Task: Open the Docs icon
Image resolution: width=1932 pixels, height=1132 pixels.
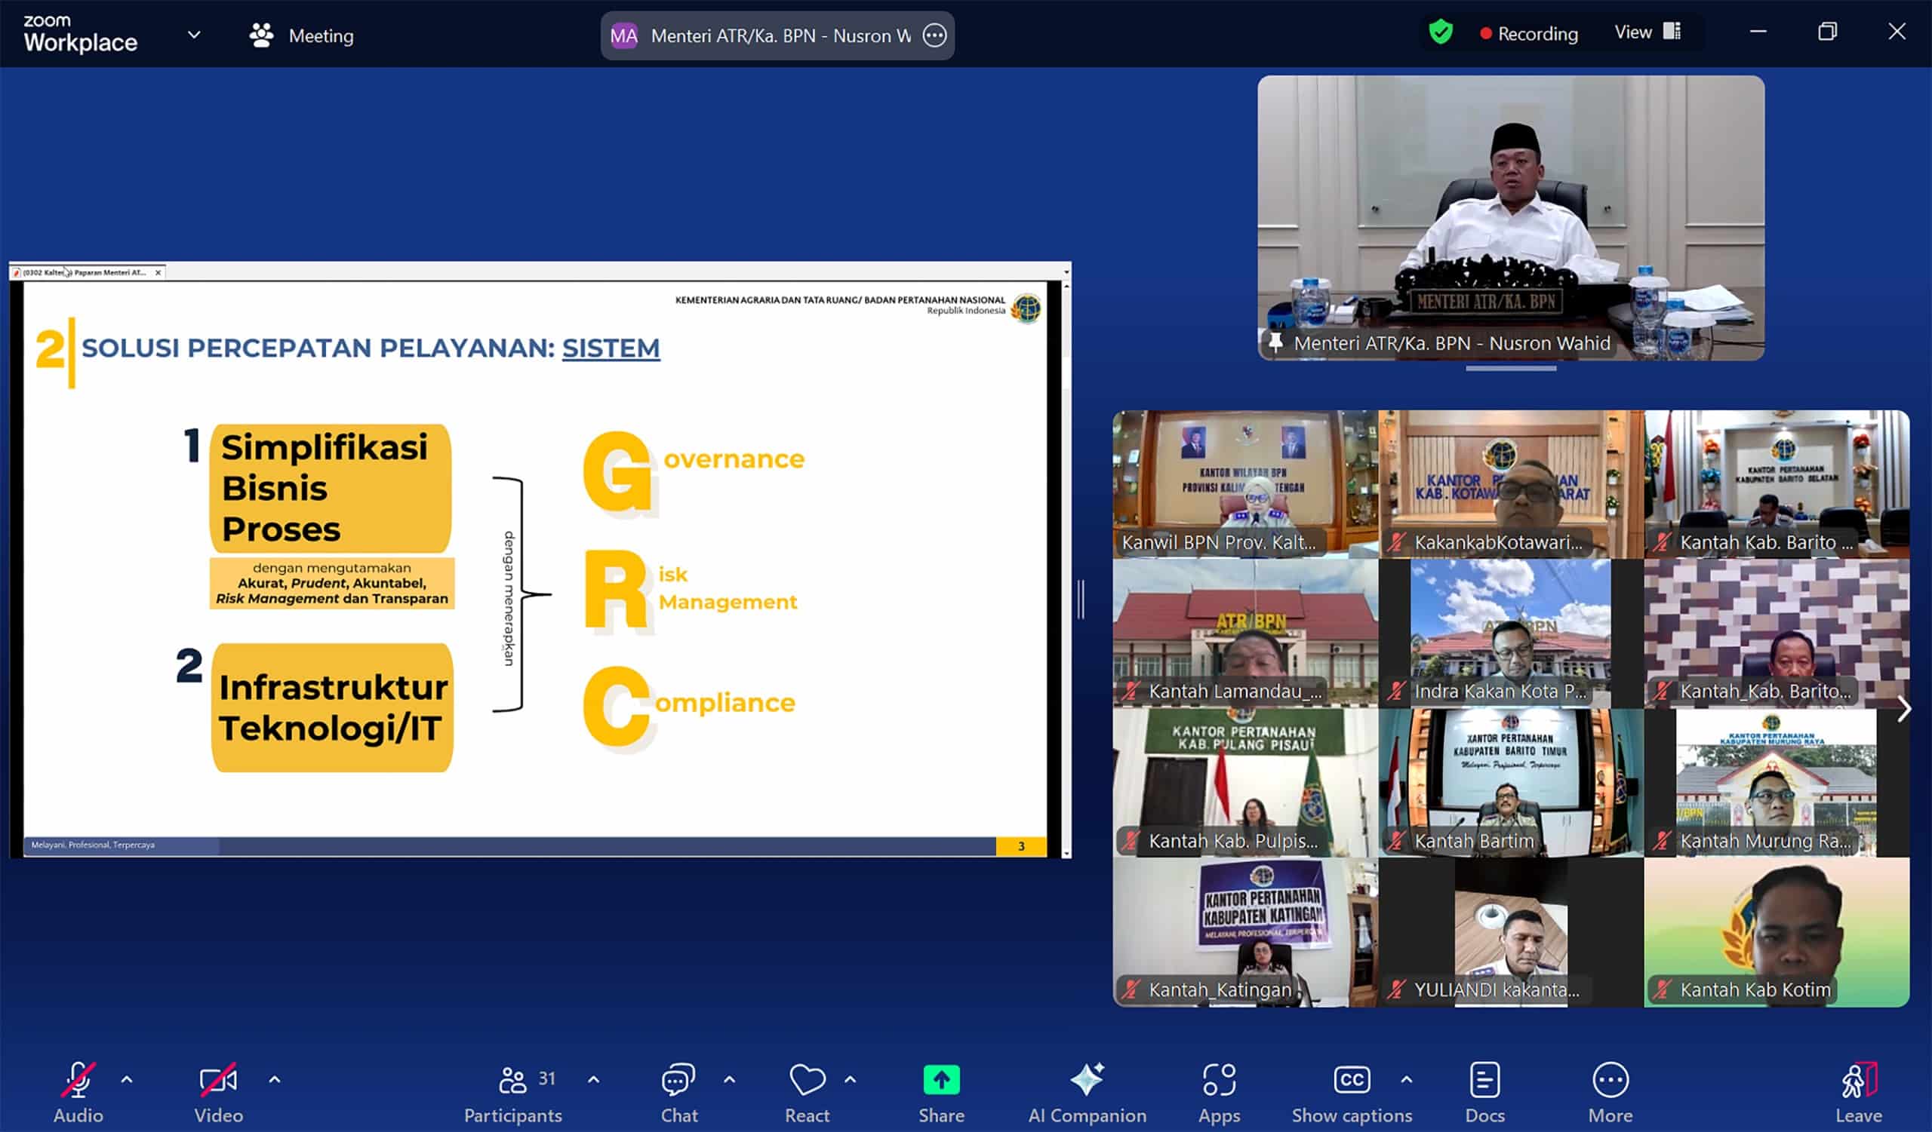Action: (x=1484, y=1080)
